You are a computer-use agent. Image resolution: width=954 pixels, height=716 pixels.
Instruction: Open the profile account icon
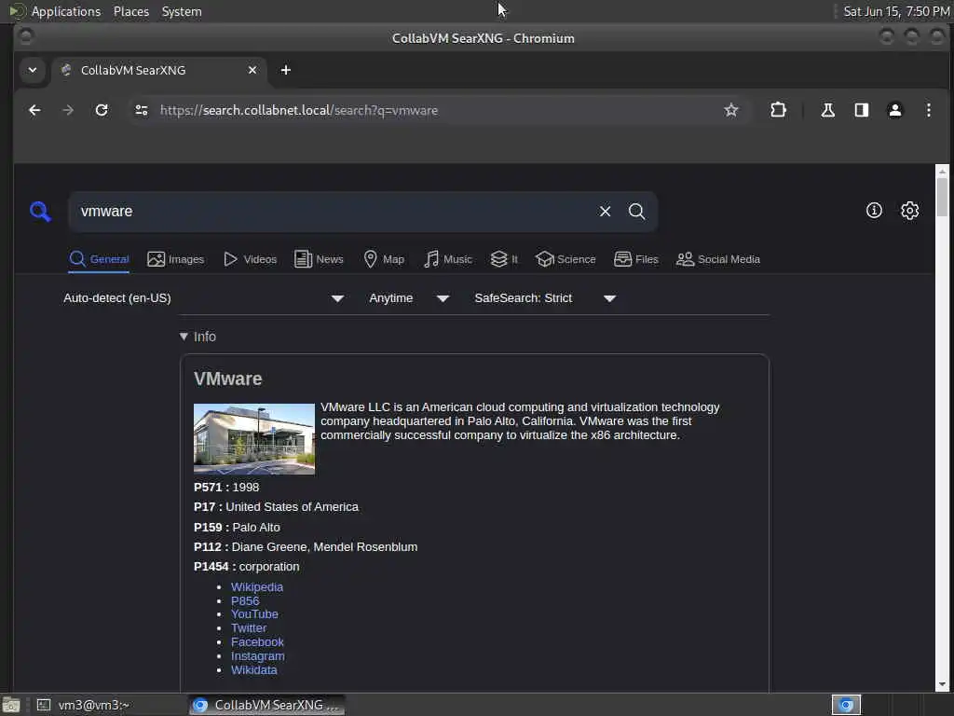[895, 110]
